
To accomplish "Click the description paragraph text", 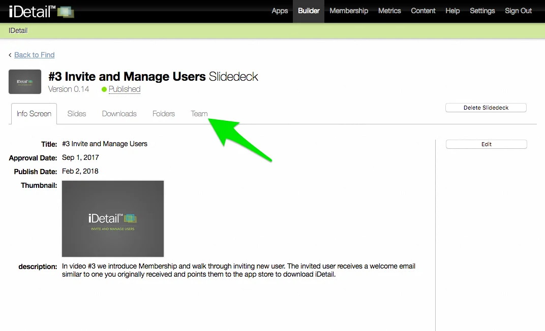I will point(239,270).
